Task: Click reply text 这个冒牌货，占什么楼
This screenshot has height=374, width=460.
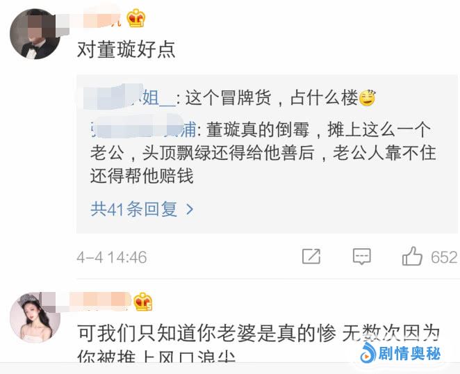Action: pos(272,98)
